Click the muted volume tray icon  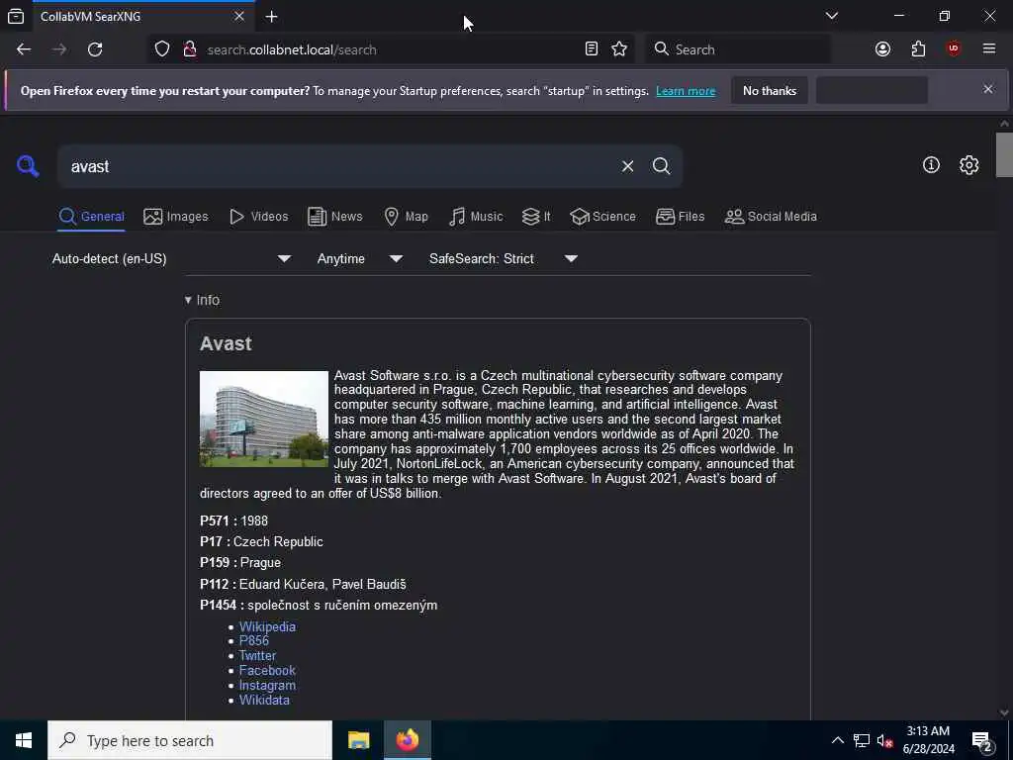(884, 740)
